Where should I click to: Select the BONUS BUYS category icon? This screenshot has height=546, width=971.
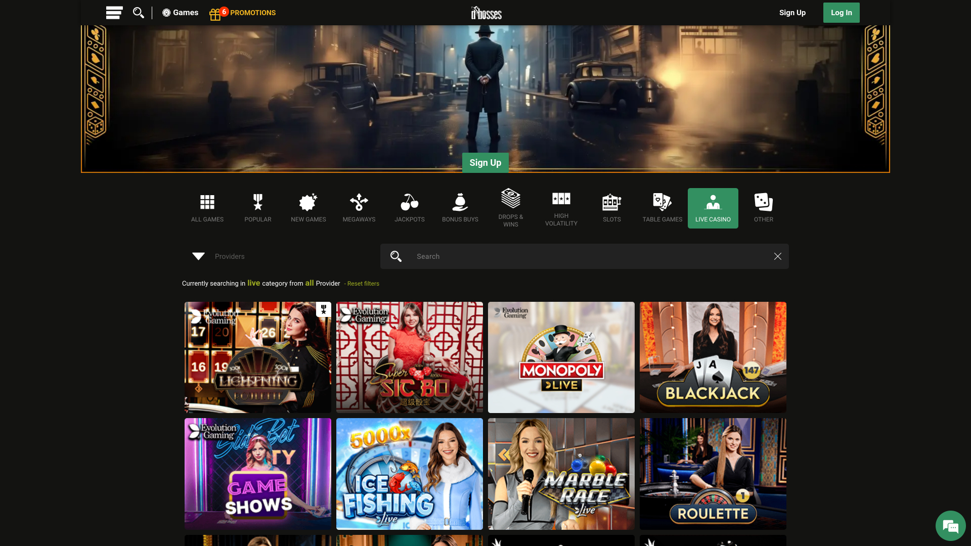460,208
